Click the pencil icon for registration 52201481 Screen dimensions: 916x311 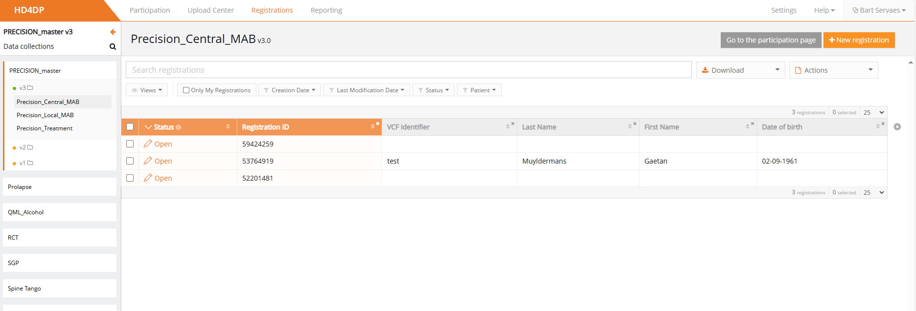[x=148, y=178]
